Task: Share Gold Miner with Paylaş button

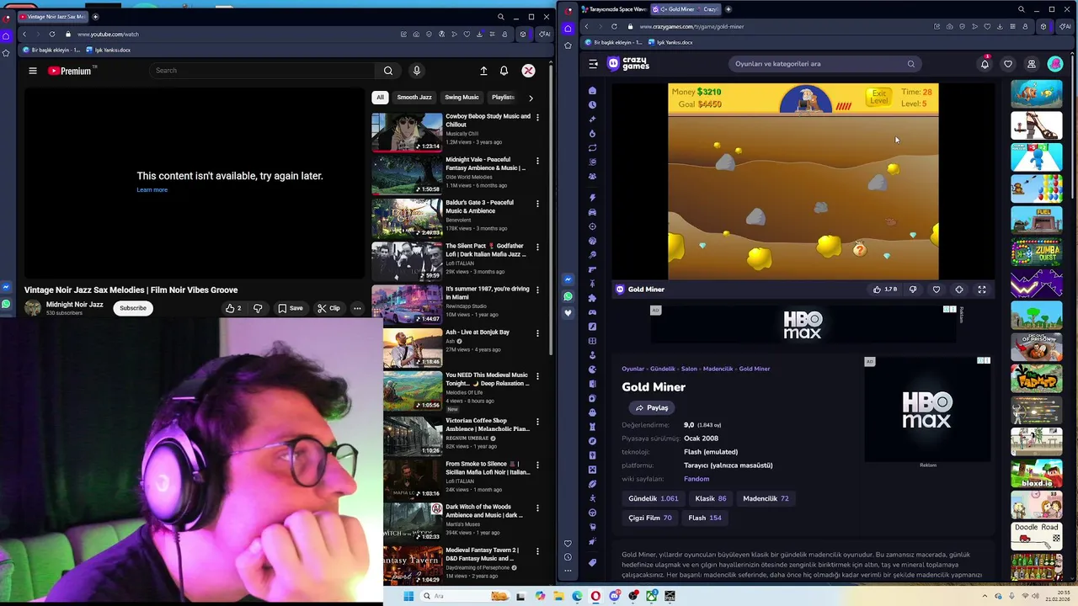Action: click(x=653, y=407)
